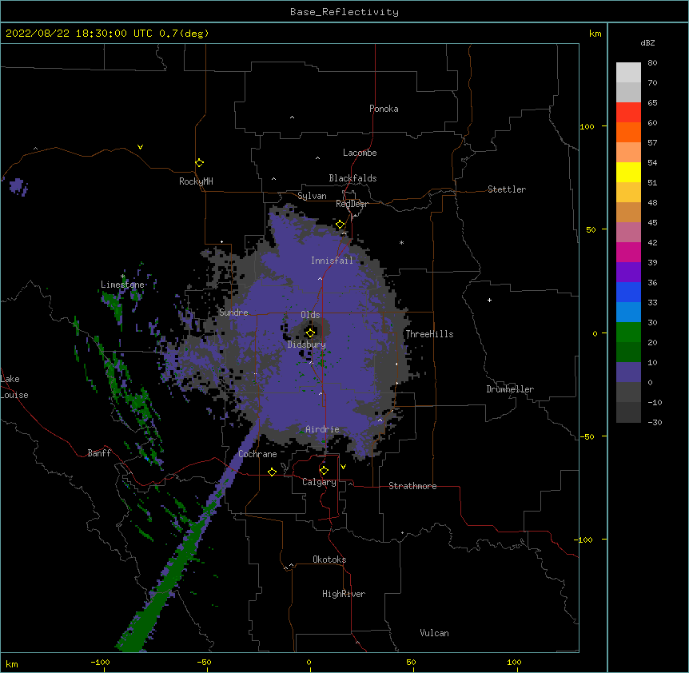The width and height of the screenshot is (689, 673).
Task: Click the yellow 54 dBZ legend swatch
Action: 628,172
